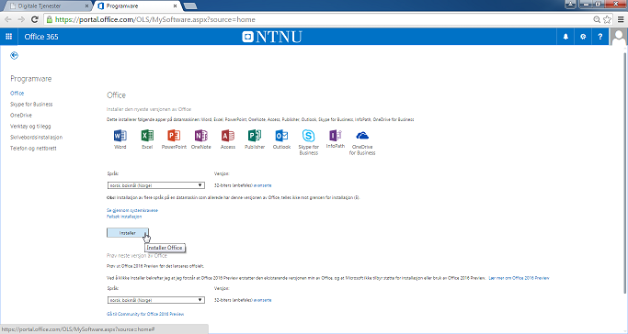The width and height of the screenshot is (628, 334).
Task: Click the circular back arrow icon
Action: tap(14, 55)
